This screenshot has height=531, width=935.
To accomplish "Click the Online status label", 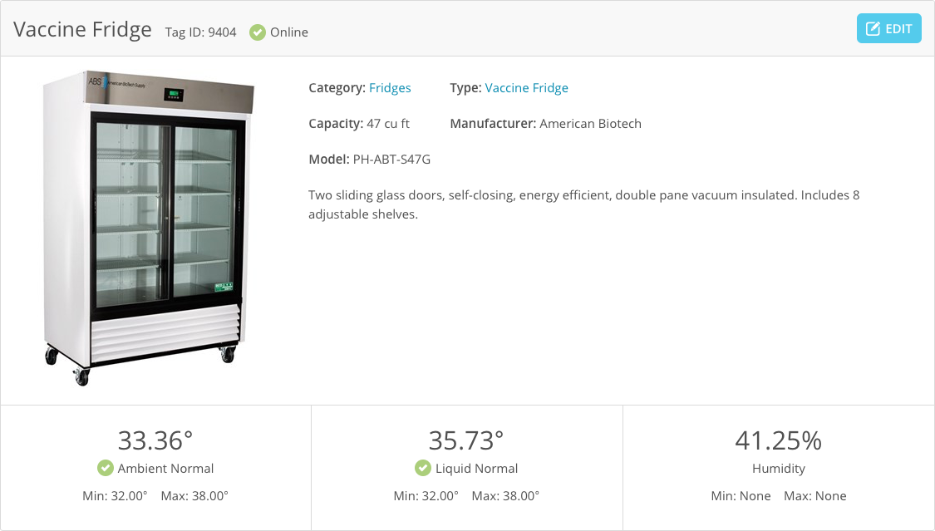I will (289, 32).
